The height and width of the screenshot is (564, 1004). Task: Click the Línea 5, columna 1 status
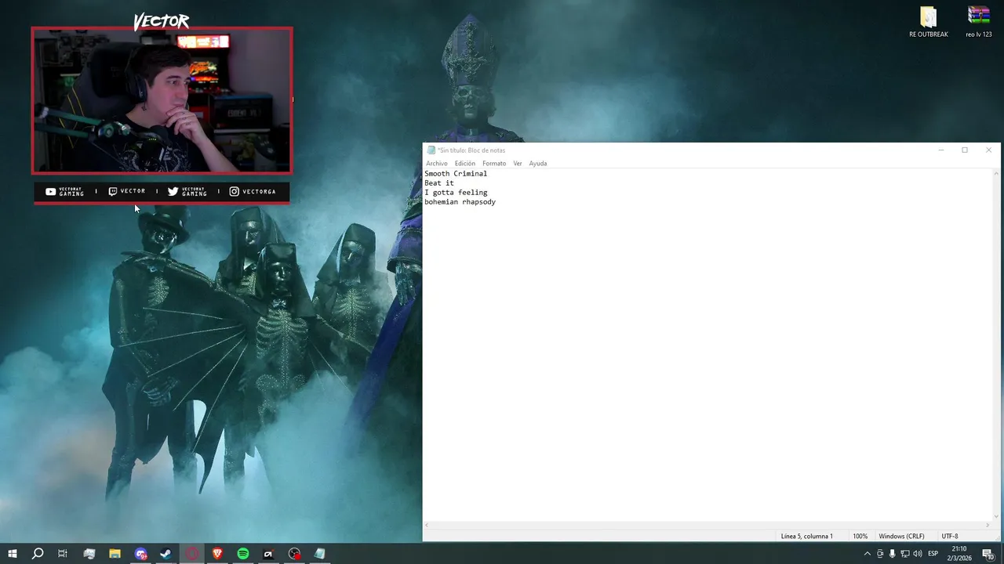click(x=806, y=537)
